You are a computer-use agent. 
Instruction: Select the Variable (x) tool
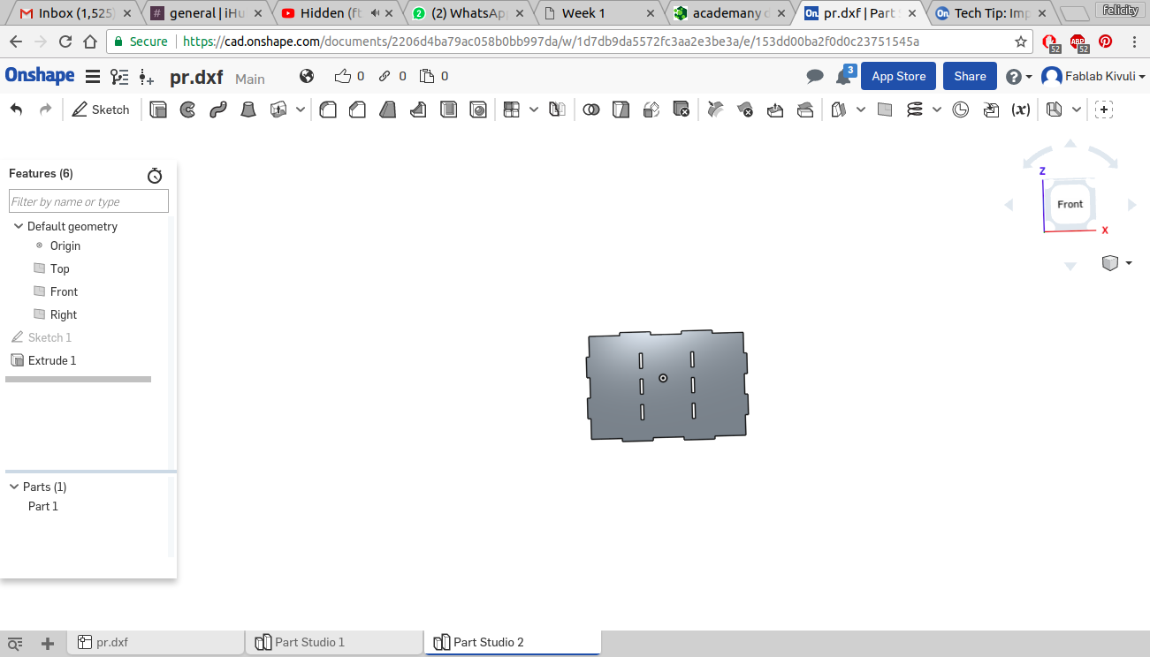coord(1021,109)
